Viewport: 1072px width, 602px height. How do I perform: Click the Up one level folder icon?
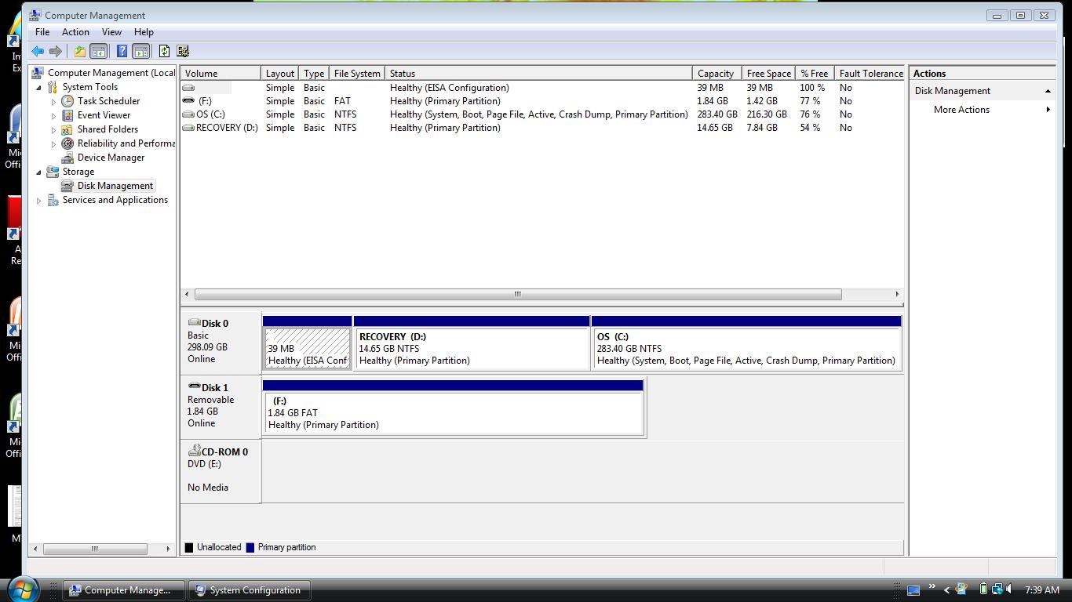(x=79, y=51)
